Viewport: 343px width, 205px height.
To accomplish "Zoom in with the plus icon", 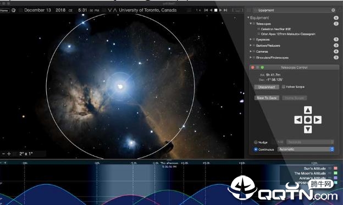I will [9, 154].
